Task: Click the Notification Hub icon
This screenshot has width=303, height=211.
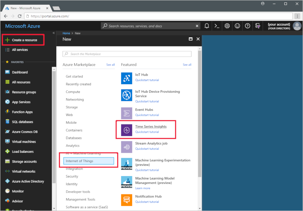Action: [x=127, y=200]
